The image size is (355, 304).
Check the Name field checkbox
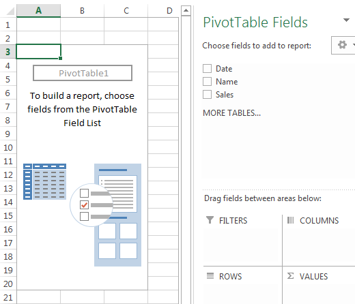point(207,81)
